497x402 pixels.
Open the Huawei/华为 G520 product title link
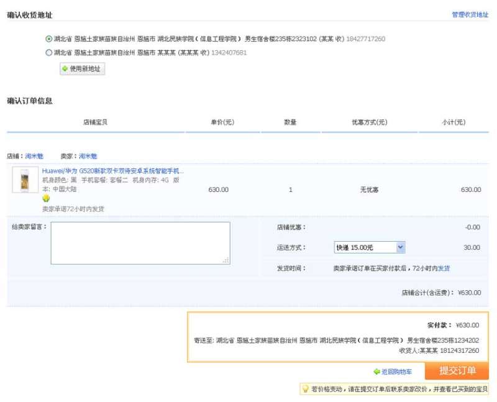113,171
